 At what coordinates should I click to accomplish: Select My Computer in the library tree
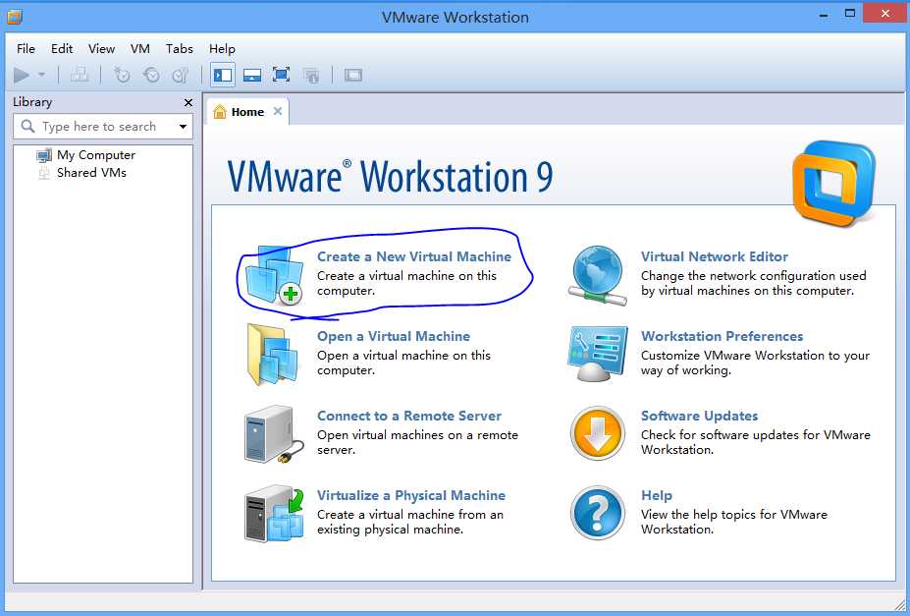[x=95, y=155]
